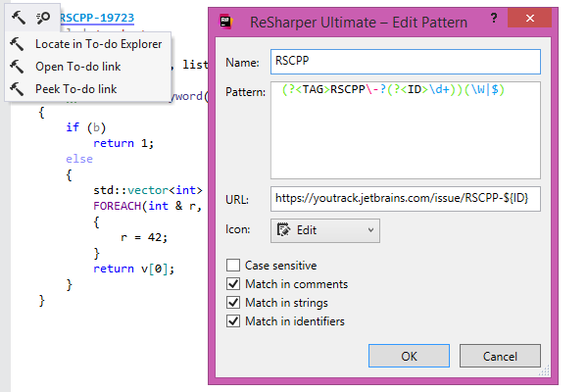Click the ReSharper logo in the dialog title bar

tap(226, 22)
